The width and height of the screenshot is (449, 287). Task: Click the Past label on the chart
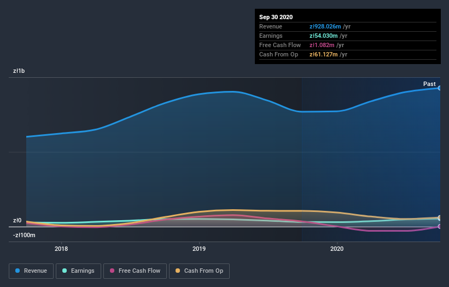pyautogui.click(x=429, y=84)
